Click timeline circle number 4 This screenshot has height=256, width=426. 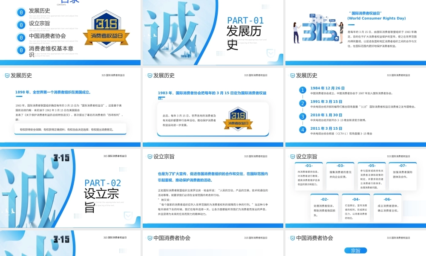click(302, 130)
